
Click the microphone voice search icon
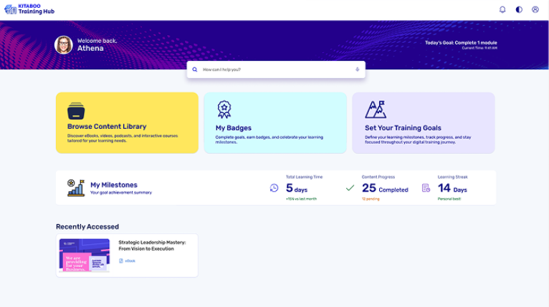tap(357, 69)
